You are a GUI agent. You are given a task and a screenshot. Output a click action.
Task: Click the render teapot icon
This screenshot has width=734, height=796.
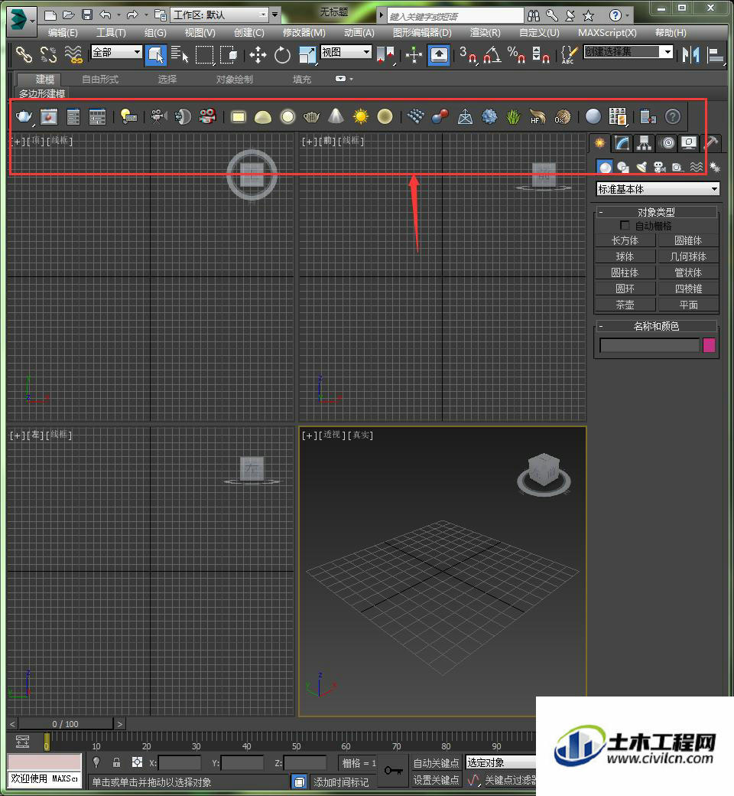click(24, 117)
